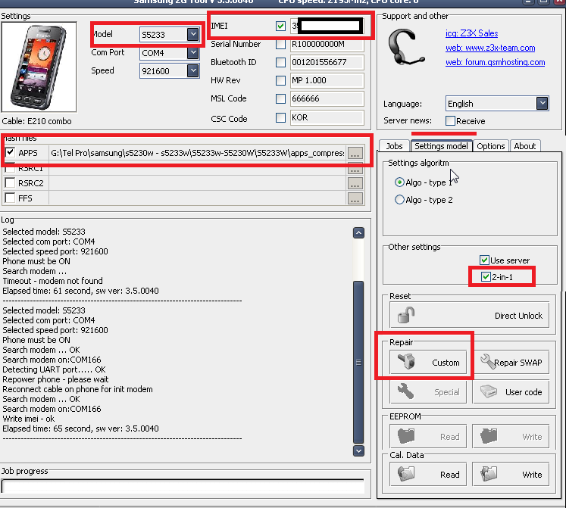Image resolution: width=566 pixels, height=508 pixels.
Task: Click the log scroll up arrow
Action: [358, 232]
